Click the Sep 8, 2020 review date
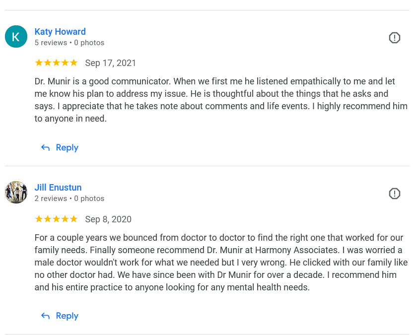The image size is (416, 335). (x=108, y=219)
